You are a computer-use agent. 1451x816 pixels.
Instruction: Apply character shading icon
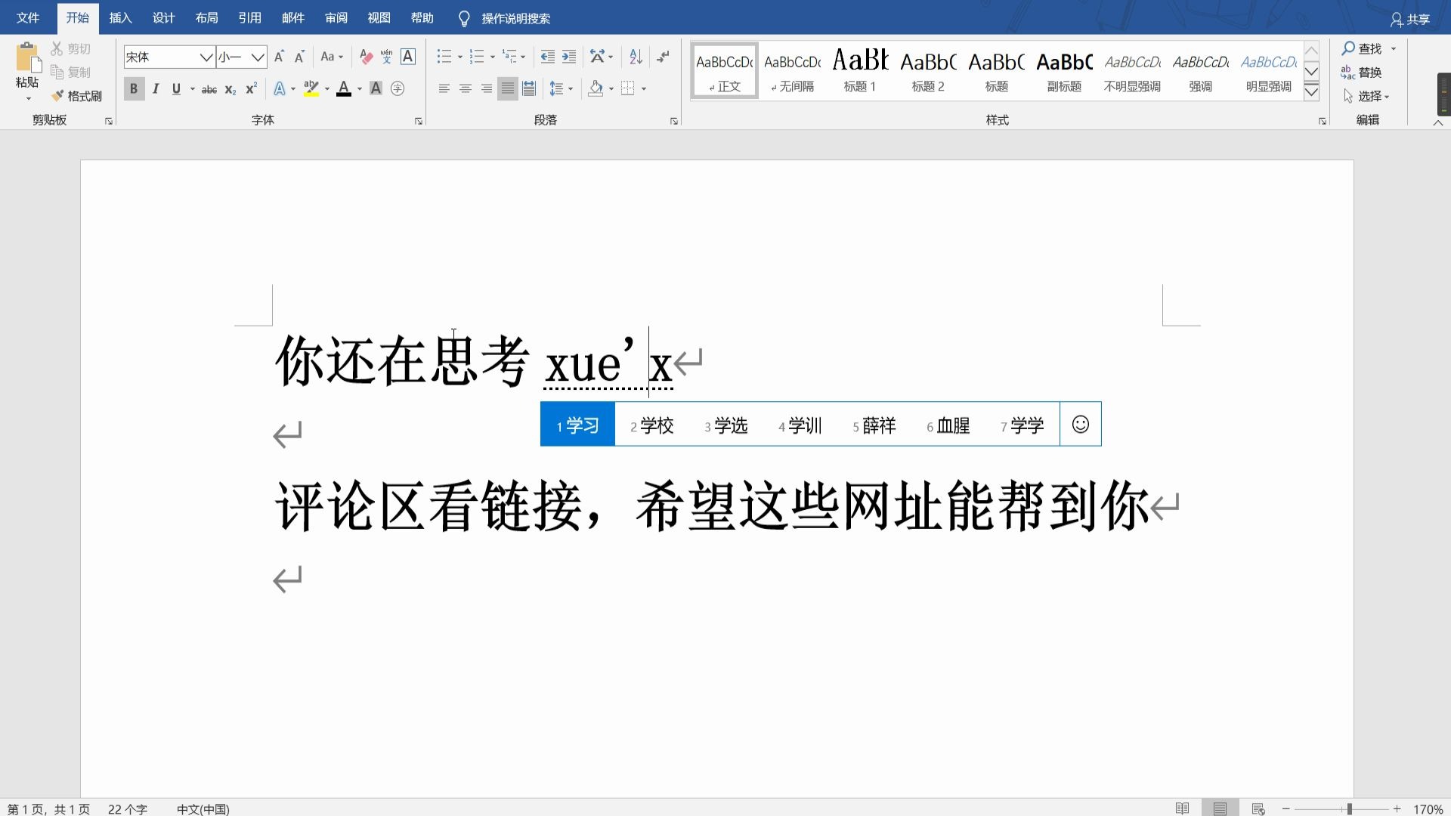pyautogui.click(x=376, y=88)
